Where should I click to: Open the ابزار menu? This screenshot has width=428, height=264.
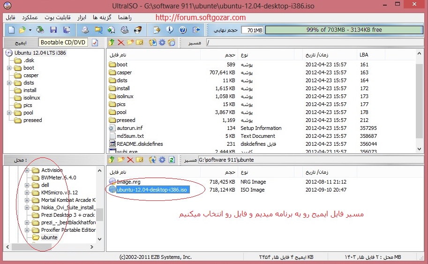[x=82, y=17]
